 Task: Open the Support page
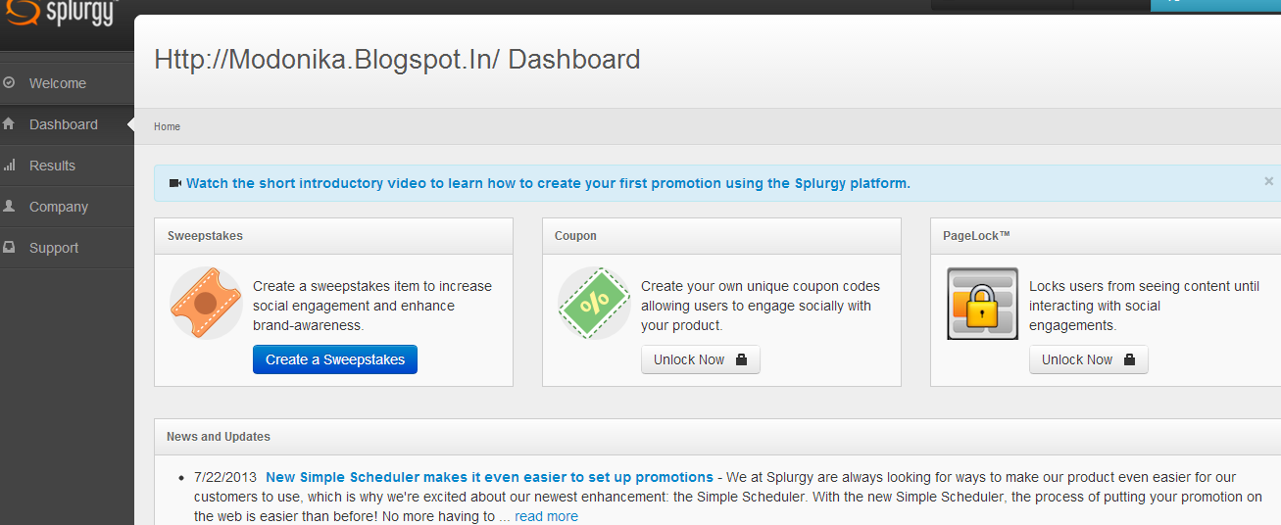(x=67, y=248)
